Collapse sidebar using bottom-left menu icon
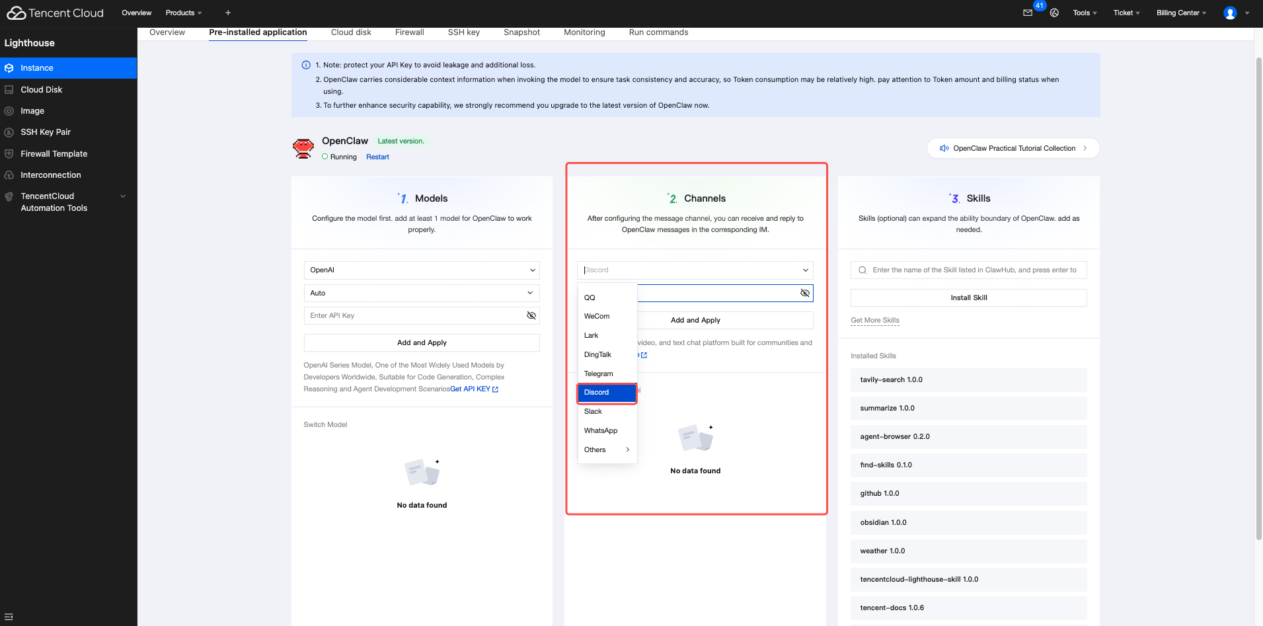This screenshot has height=626, width=1263. (x=9, y=617)
